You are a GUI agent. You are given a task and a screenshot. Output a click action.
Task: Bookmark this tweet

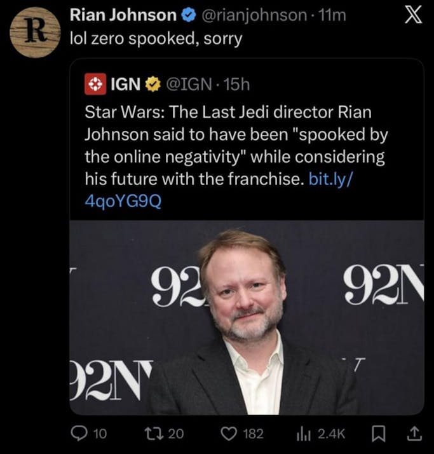(377, 434)
